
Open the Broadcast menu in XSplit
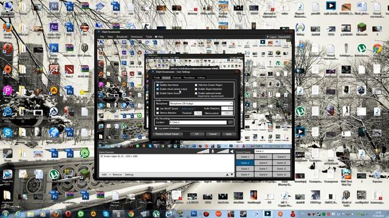click(122, 36)
